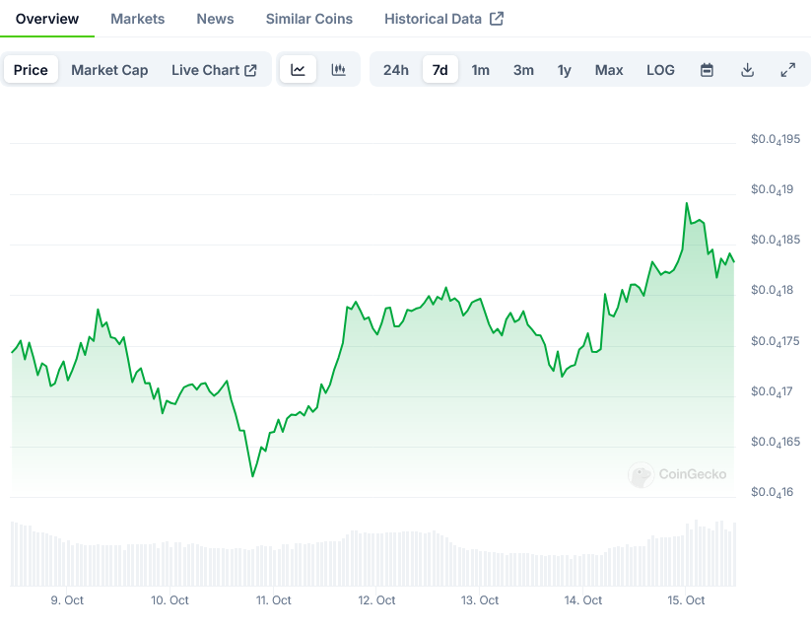Click the price peak on 15 Oct
Image resolution: width=811 pixels, height=631 pixels.
pos(687,203)
